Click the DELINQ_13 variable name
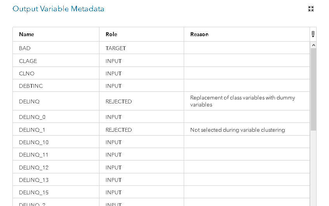 [34, 180]
